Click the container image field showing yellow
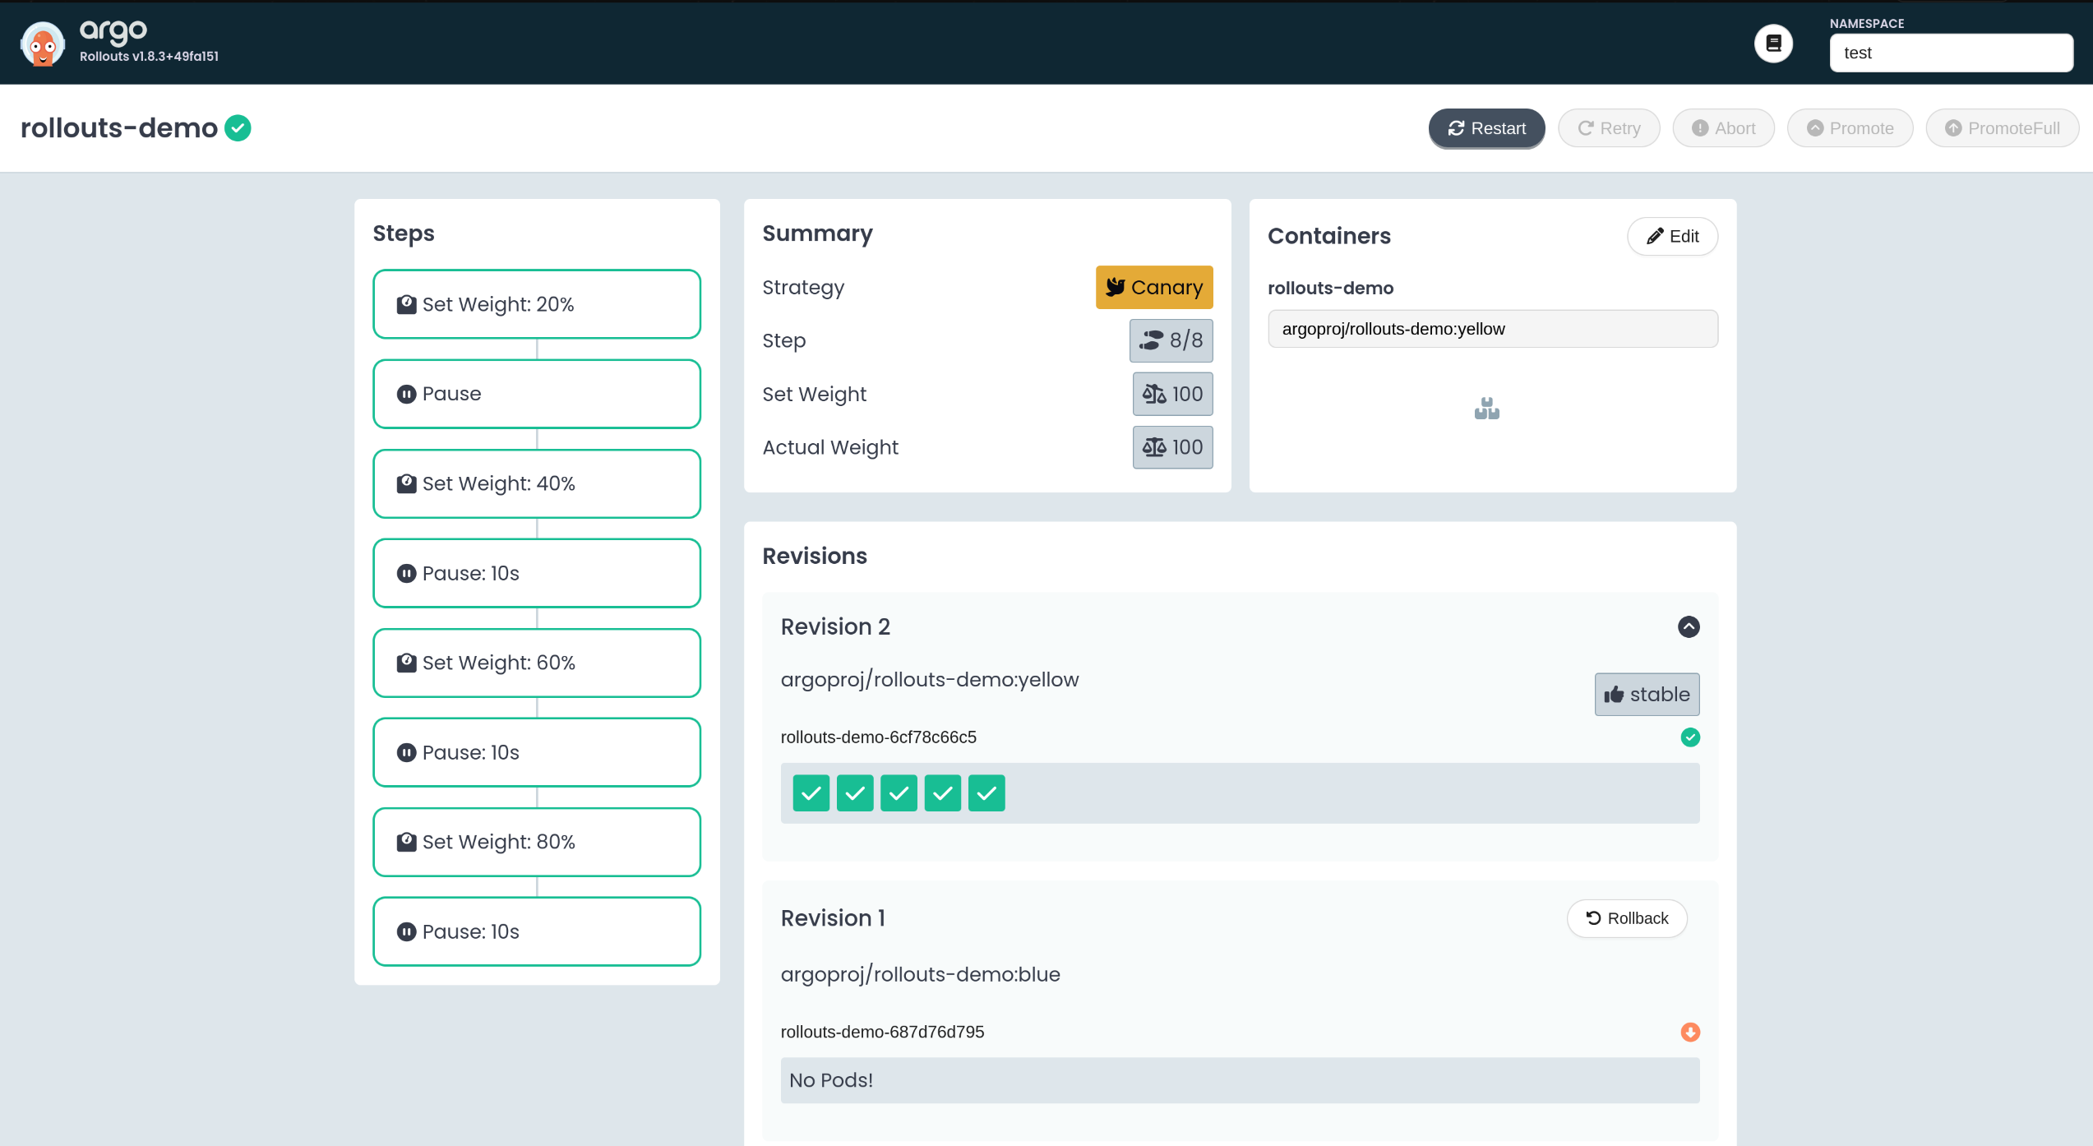 click(1491, 329)
